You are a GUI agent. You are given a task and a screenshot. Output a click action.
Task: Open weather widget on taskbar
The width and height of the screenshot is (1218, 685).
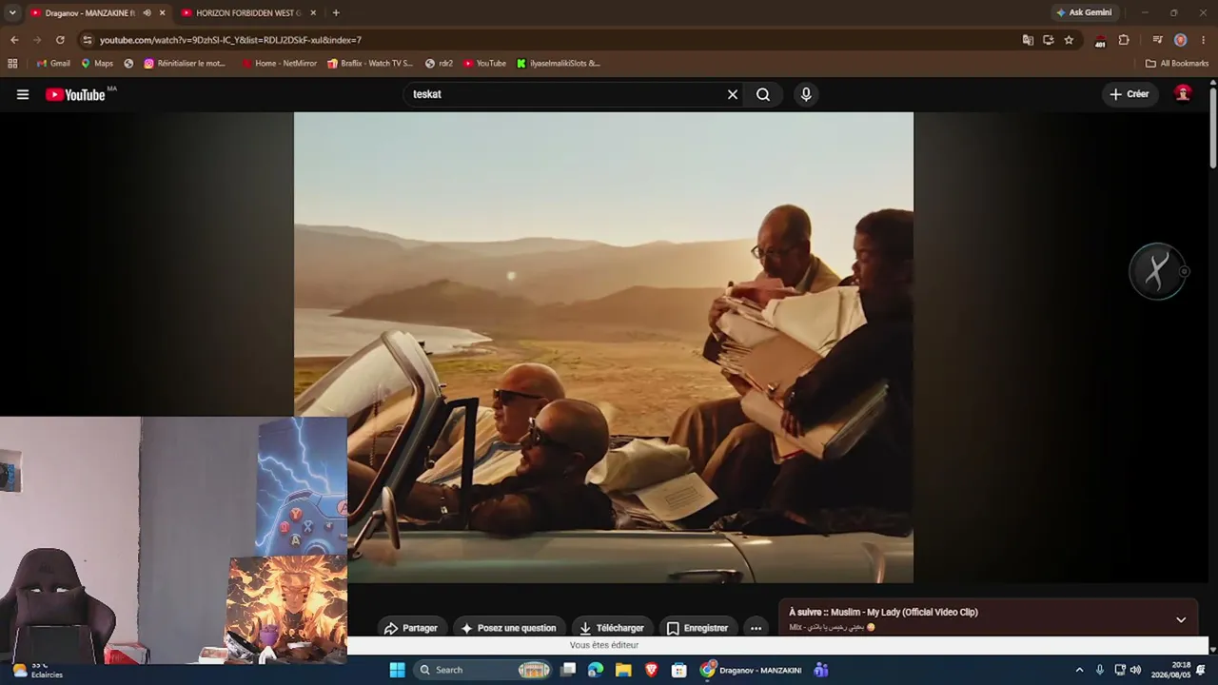(x=38, y=670)
